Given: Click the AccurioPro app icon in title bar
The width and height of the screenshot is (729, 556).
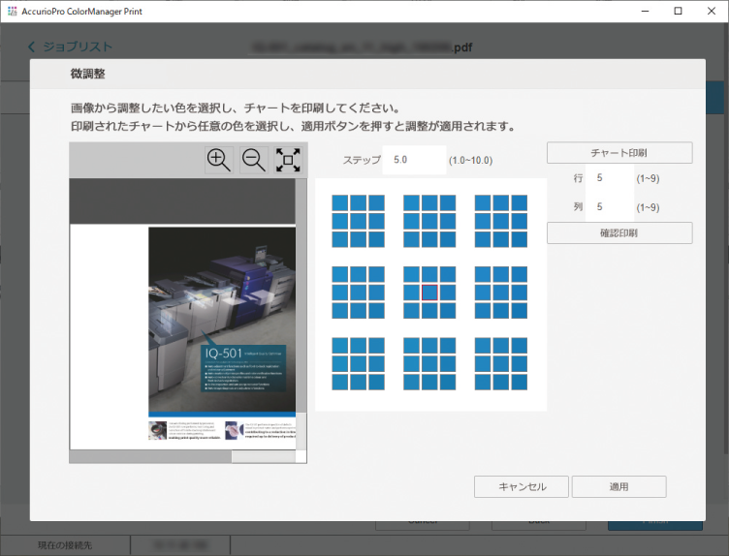Looking at the screenshot, I should (13, 11).
